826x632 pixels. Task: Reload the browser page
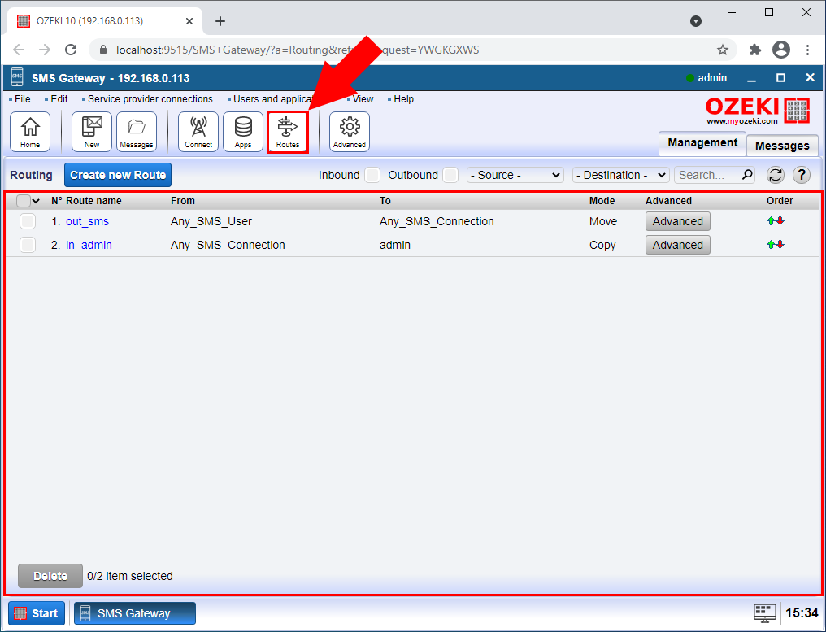point(71,50)
